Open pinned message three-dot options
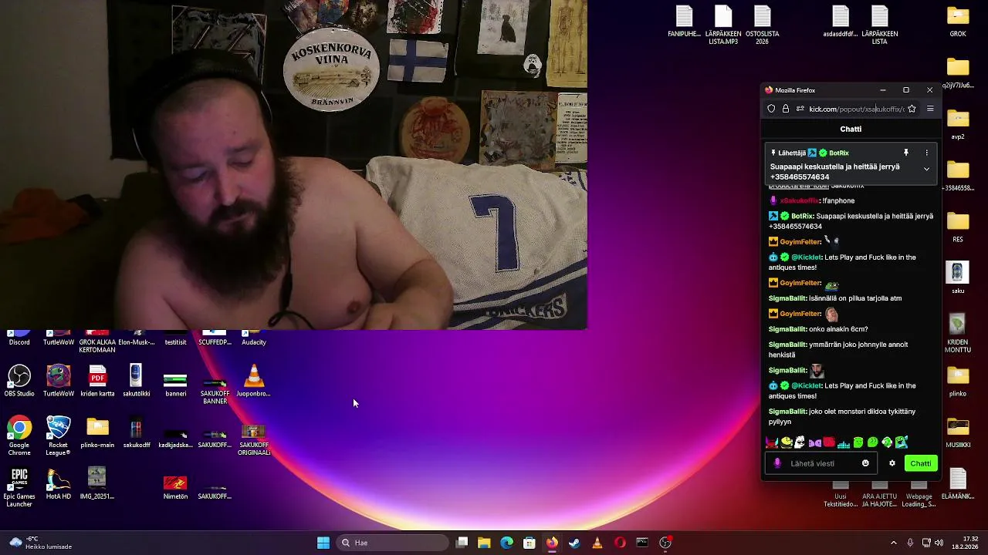This screenshot has height=555, width=988. tap(926, 153)
